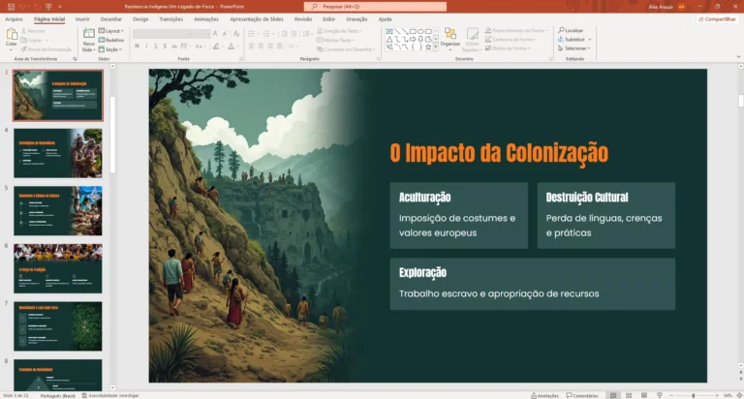Click Acessibilidade: investigar in status bar
Screen dimensions: 744x399
click(110, 395)
